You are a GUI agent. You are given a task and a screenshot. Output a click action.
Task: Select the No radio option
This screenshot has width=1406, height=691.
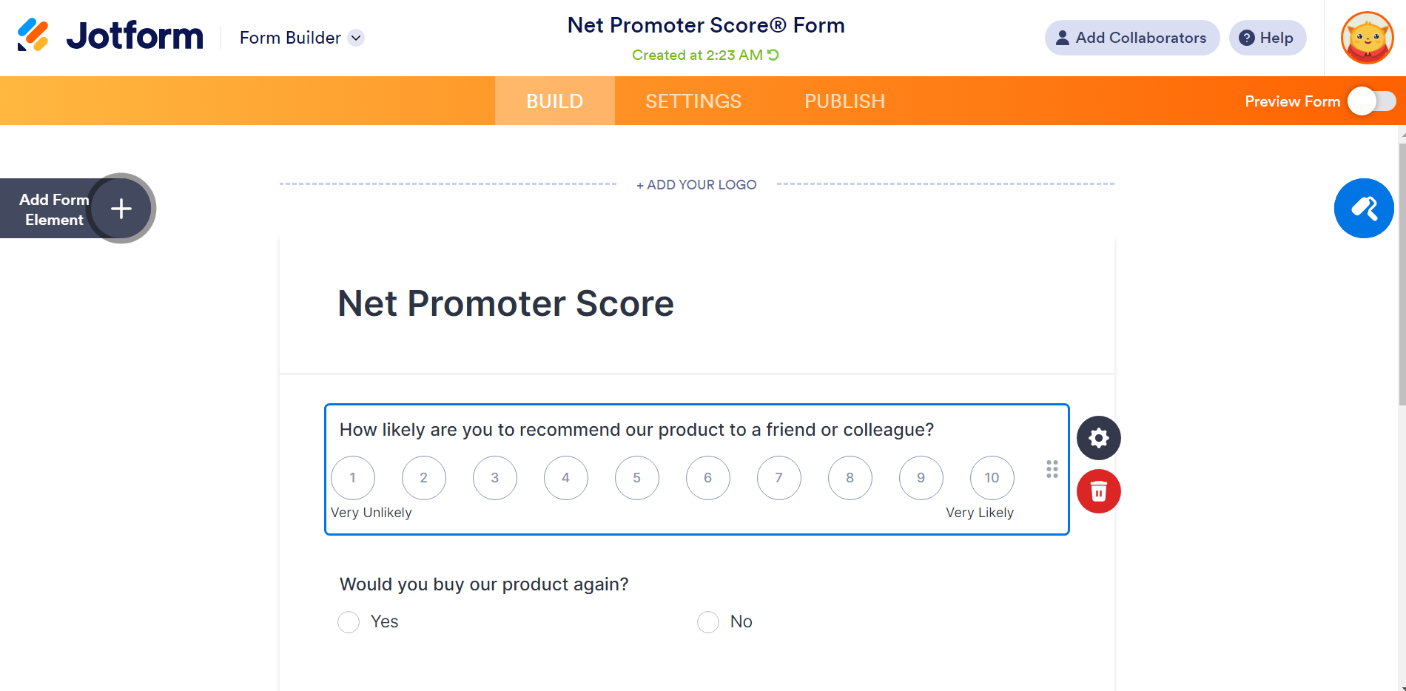[708, 622]
